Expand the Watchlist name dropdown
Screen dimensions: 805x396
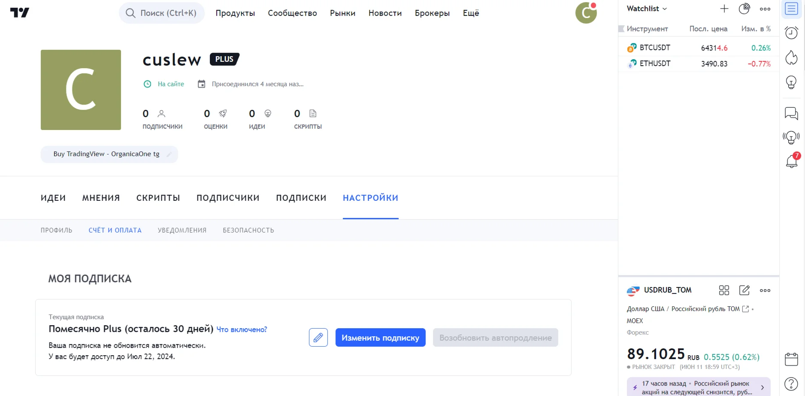[647, 9]
